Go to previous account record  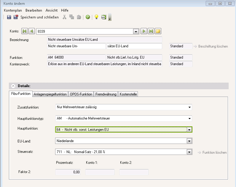click(x=32, y=31)
